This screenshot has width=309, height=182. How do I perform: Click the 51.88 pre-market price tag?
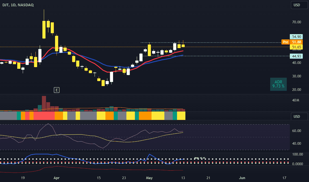(296, 42)
